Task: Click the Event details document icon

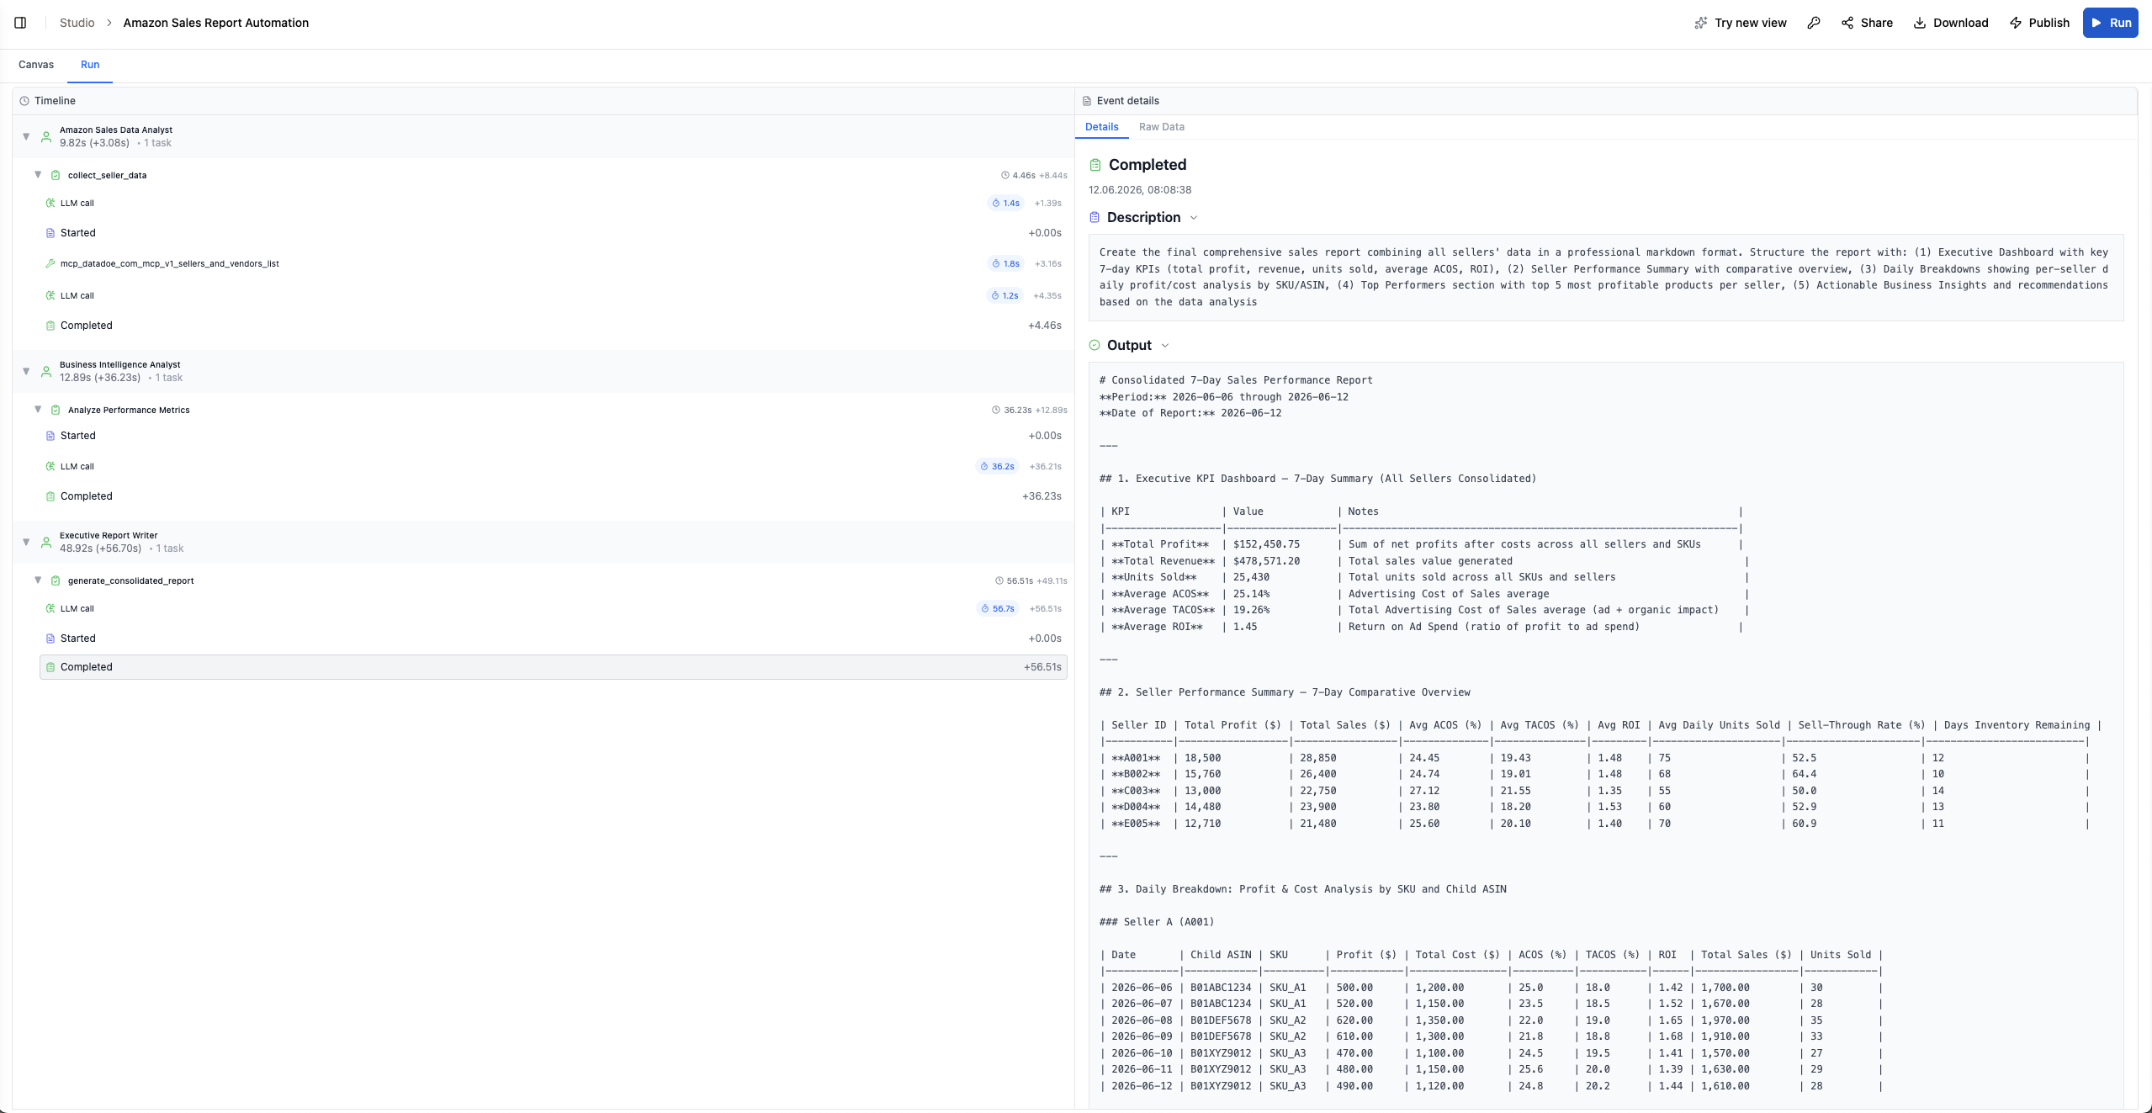Action: coord(1087,101)
